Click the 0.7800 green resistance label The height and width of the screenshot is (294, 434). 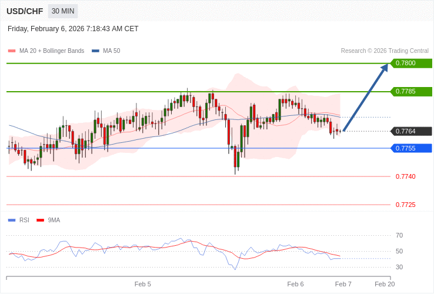pyautogui.click(x=411, y=63)
